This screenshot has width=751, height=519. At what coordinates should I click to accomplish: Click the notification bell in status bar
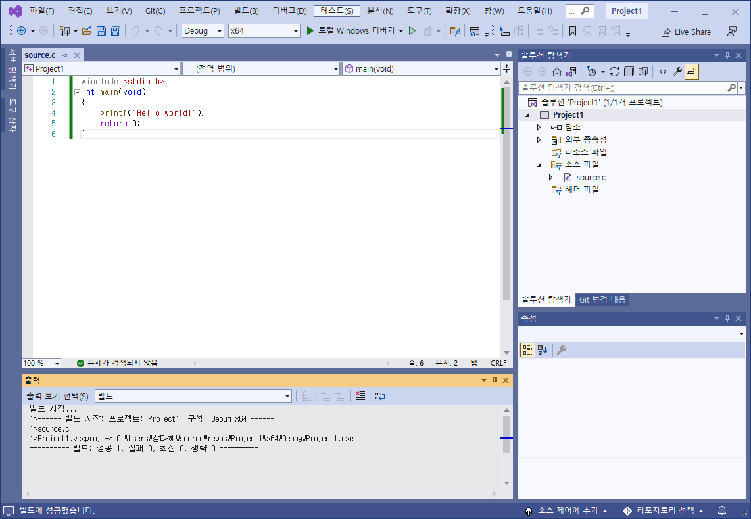(x=722, y=511)
